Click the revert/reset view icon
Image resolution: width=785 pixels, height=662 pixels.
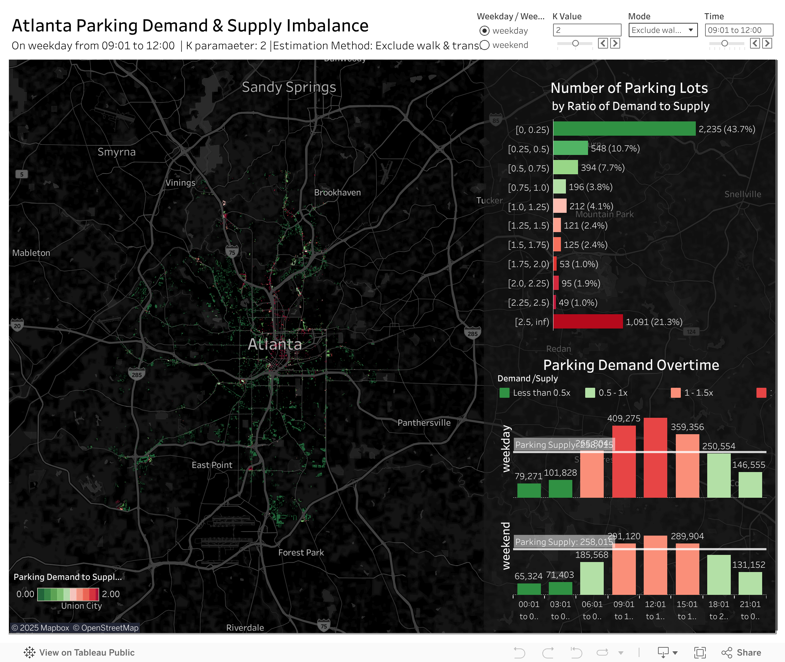[576, 653]
